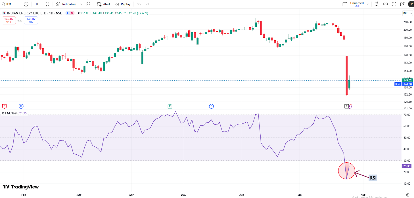
Task: Click the 210.00 price scale label
Action: click(x=408, y=22)
